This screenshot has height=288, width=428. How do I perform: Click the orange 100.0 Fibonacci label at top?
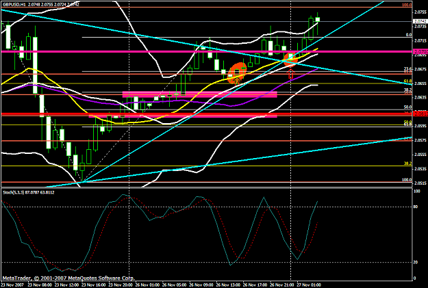tap(407, 5)
